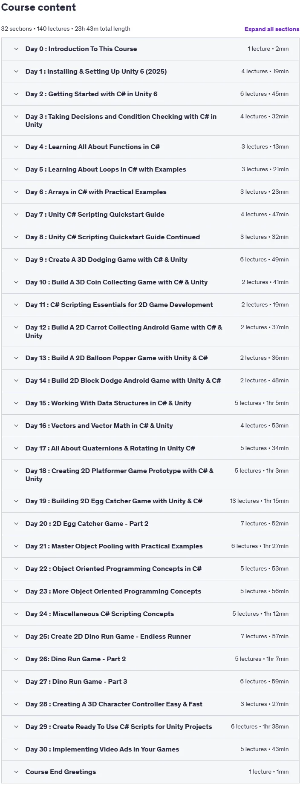Open chevron icon for Day 16 Vectors section
Image resolution: width=303 pixels, height=786 pixels.
coord(16,426)
